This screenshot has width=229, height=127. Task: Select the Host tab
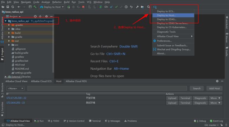59,81
